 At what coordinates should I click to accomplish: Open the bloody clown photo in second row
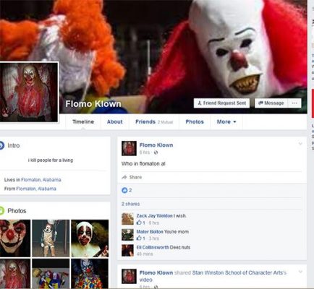[x=15, y=274]
